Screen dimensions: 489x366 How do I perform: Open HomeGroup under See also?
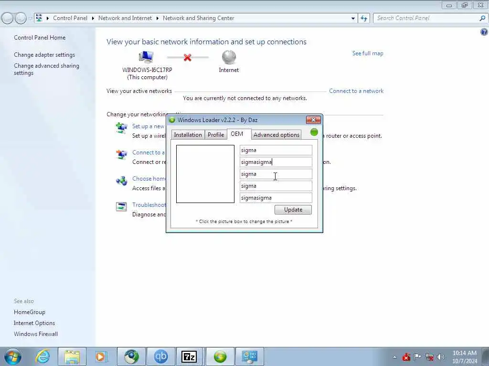29,312
